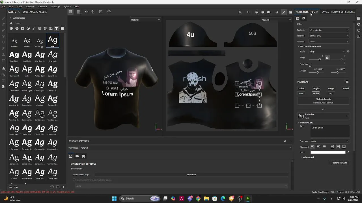
Task: Open the camera settings tab in Display Settings
Action: pyautogui.click(x=77, y=156)
